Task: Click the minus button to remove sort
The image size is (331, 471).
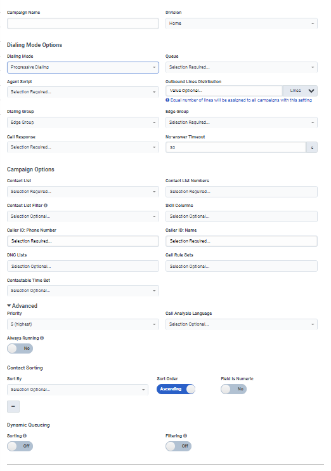Action: point(13,406)
